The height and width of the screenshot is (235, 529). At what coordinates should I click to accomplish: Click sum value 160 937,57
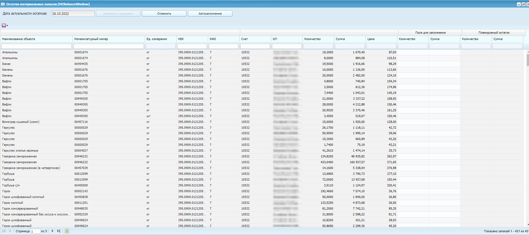point(357,162)
